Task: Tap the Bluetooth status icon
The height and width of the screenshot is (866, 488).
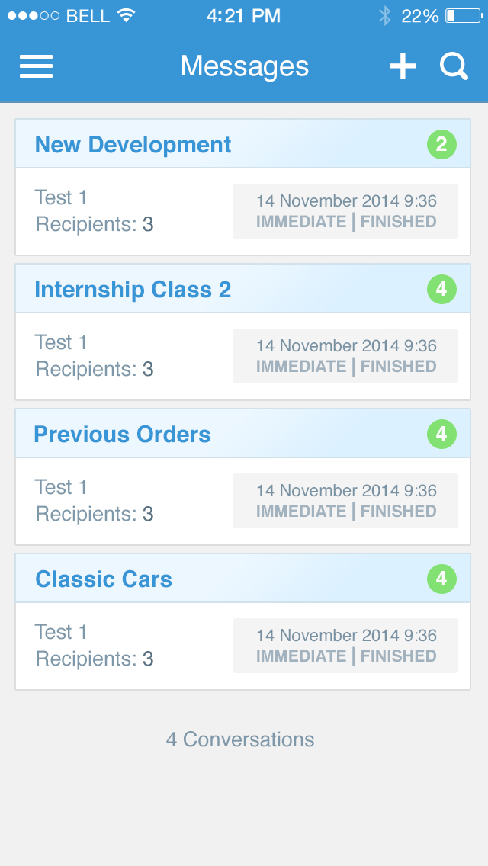Action: (x=385, y=16)
